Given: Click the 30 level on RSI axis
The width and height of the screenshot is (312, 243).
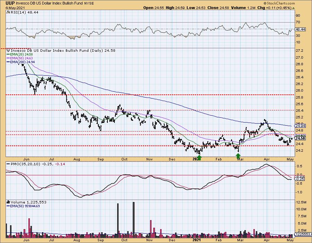Looking at the screenshot, I should pyautogui.click(x=298, y=36).
